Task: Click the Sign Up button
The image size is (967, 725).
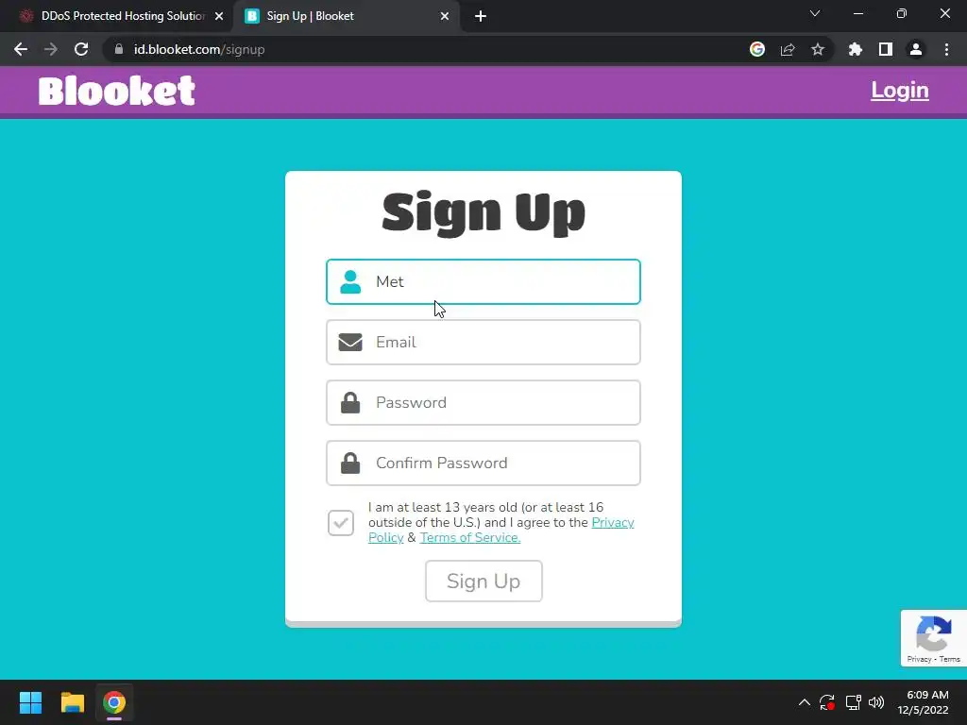Action: point(483,581)
